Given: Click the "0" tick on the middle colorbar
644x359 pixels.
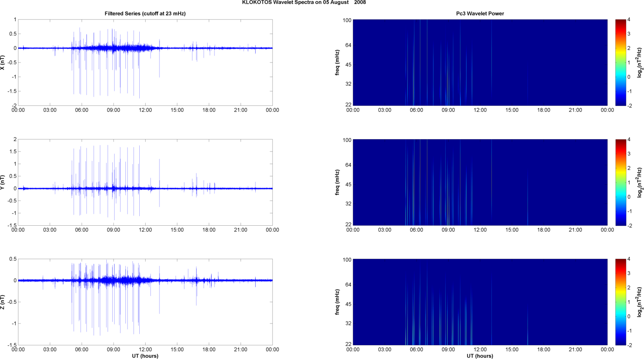Looking at the screenshot, I should 629,197.
